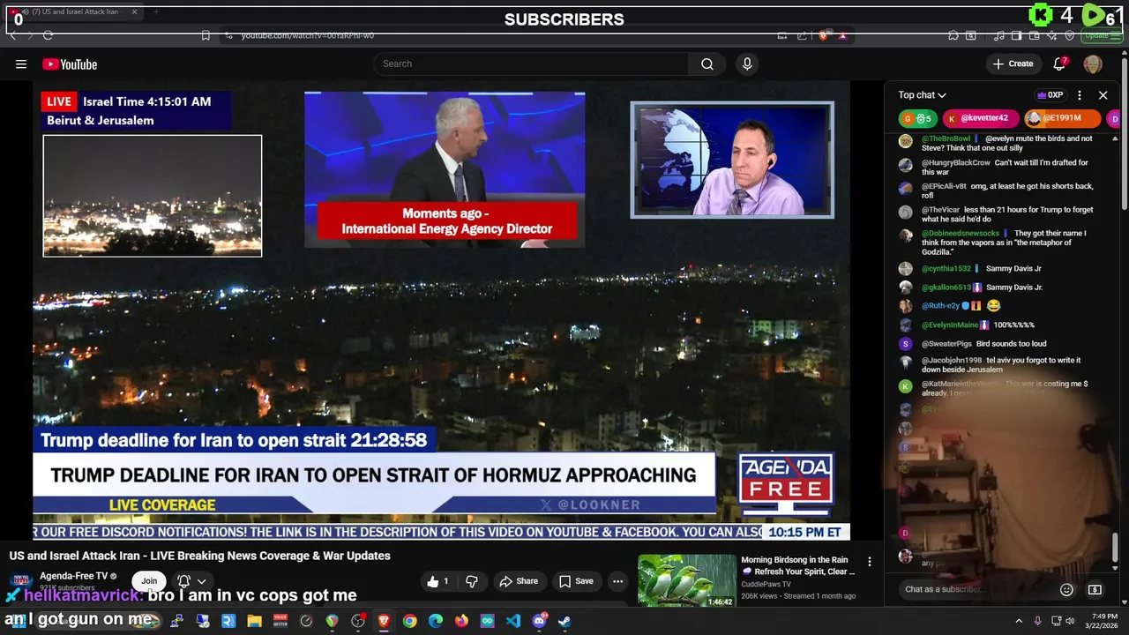Image resolution: width=1129 pixels, height=635 pixels.
Task: Reload the page in browser toolbar
Action: (x=48, y=35)
